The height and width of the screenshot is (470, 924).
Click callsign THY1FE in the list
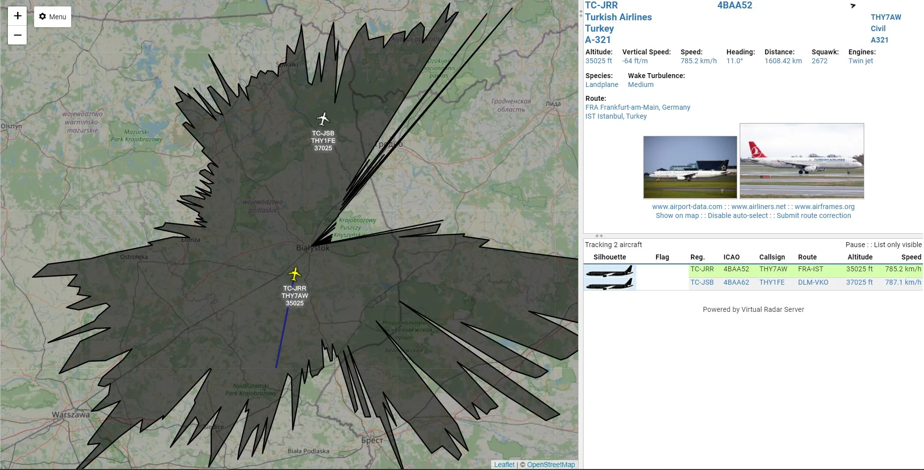pos(772,283)
